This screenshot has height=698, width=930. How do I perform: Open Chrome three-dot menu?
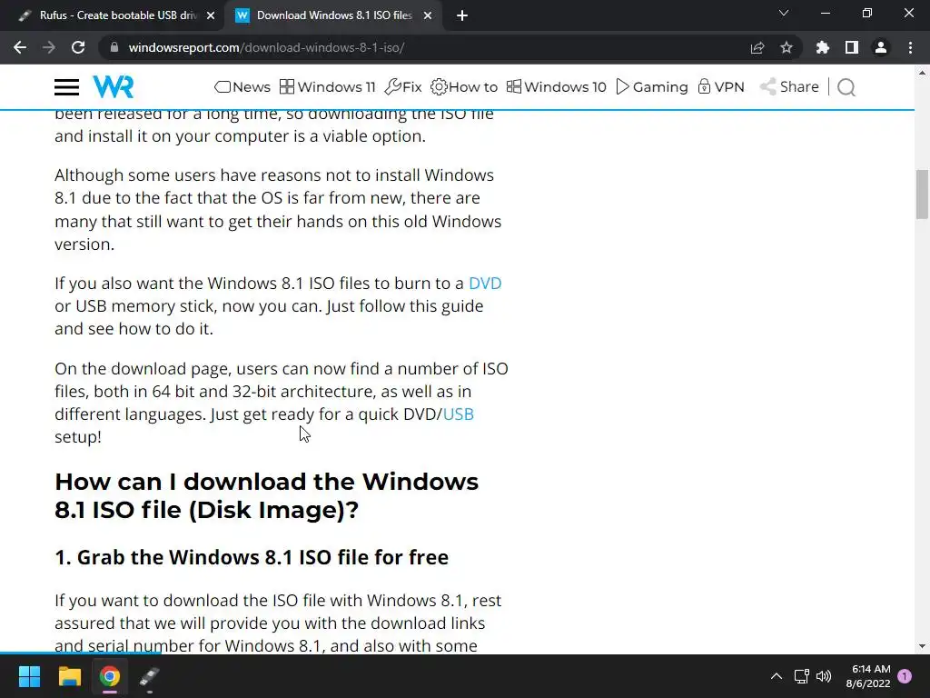tap(910, 47)
